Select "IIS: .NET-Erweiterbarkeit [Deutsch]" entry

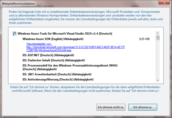(57, 74)
